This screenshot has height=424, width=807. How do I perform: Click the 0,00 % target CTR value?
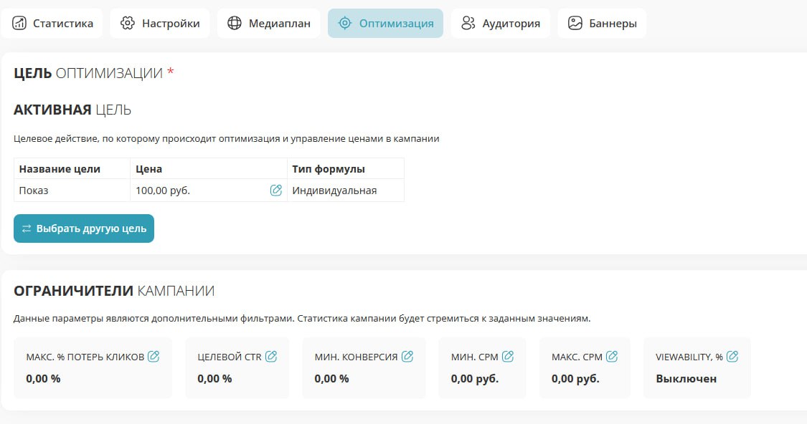tap(214, 379)
